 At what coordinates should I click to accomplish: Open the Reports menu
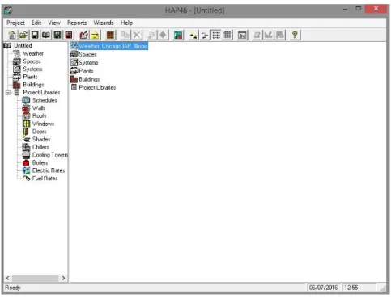[77, 23]
